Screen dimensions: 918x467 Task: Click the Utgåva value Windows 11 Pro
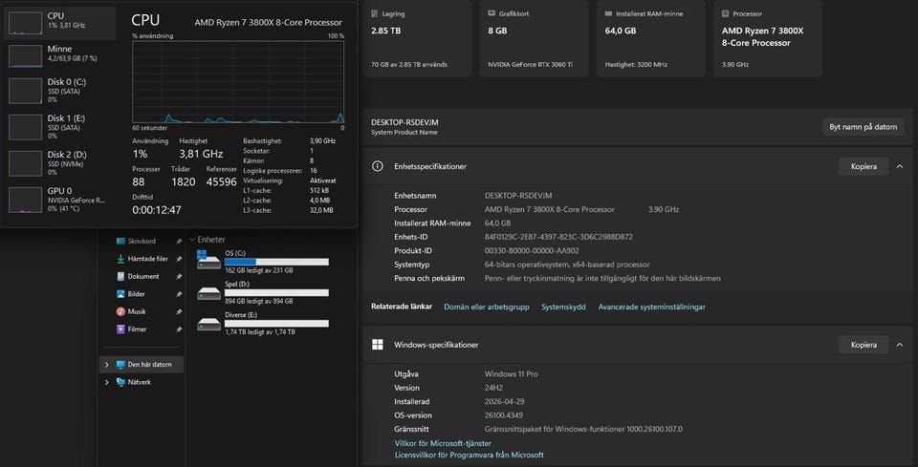click(511, 374)
